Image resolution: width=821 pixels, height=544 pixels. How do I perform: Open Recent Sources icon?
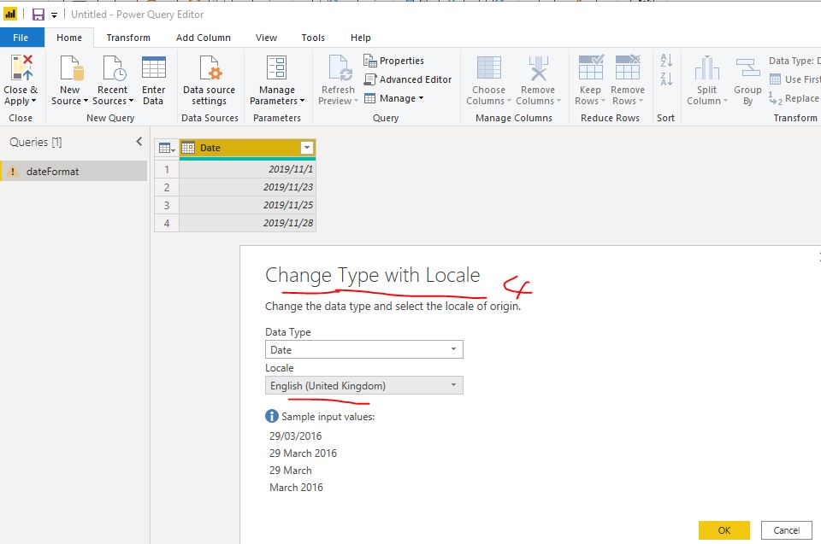(114, 68)
